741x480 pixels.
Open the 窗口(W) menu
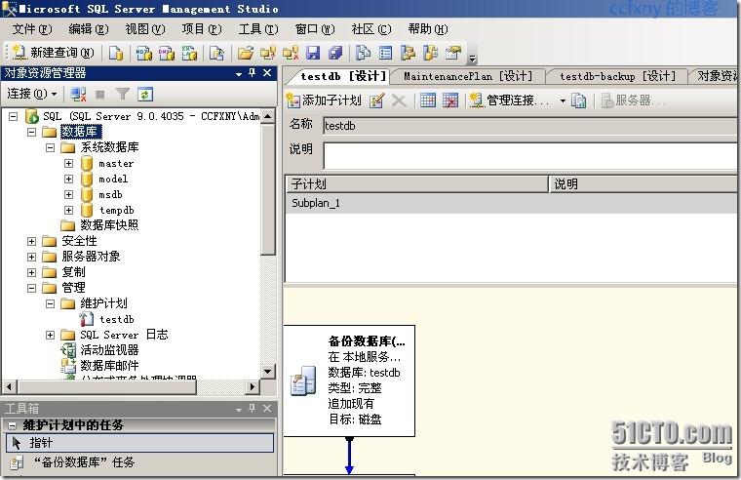(x=315, y=29)
